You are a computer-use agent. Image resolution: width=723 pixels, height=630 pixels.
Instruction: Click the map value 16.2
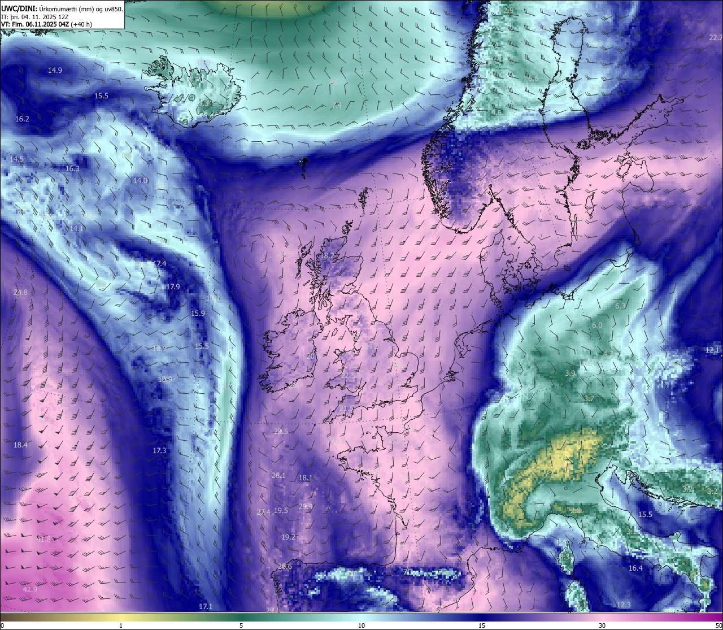[22, 119]
